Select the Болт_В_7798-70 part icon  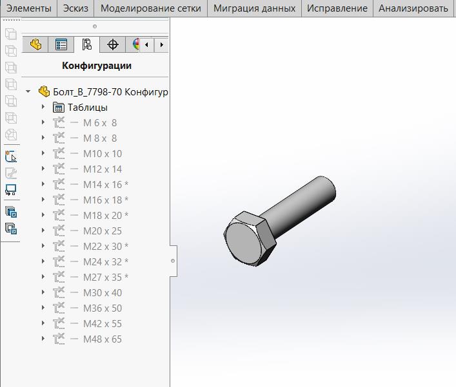(x=45, y=91)
